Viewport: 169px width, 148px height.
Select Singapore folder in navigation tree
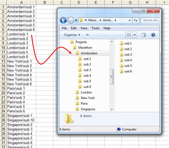pyautogui.click(x=85, y=109)
